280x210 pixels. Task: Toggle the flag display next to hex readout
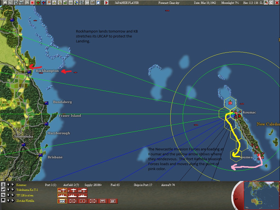coord(266,3)
